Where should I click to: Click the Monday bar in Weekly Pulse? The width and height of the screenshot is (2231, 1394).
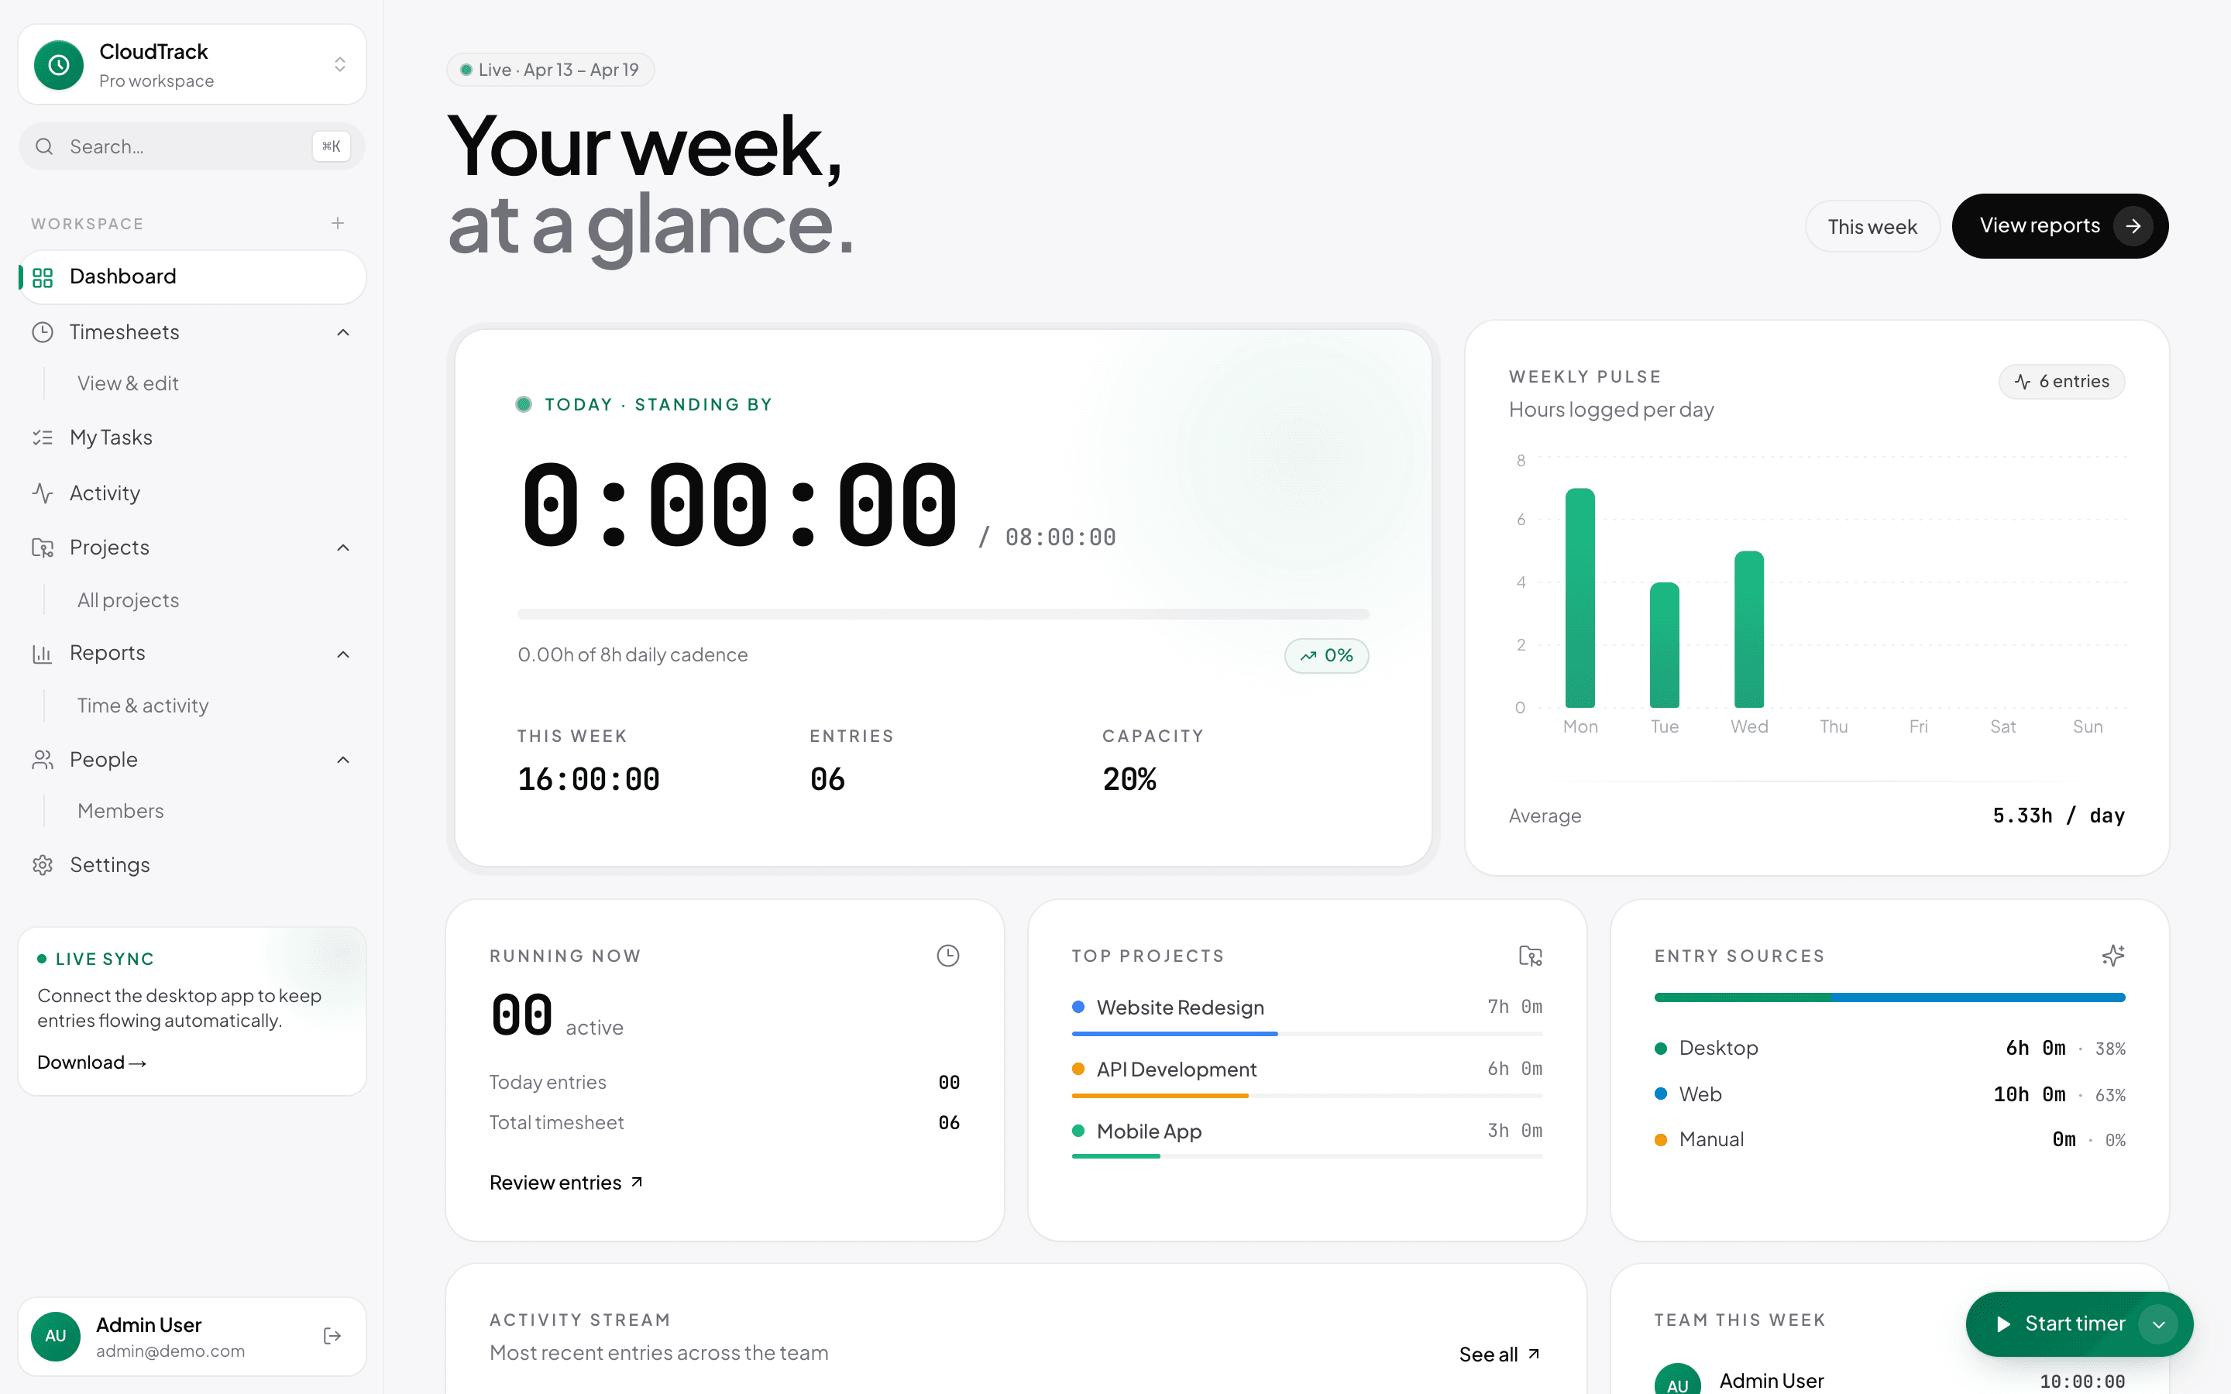click(x=1580, y=597)
